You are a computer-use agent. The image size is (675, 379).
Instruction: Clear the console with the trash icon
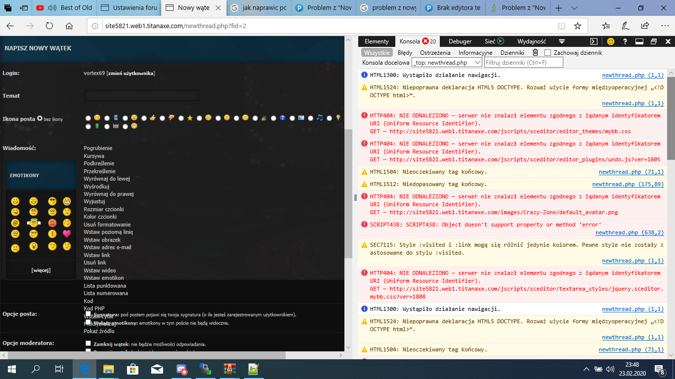coord(535,53)
